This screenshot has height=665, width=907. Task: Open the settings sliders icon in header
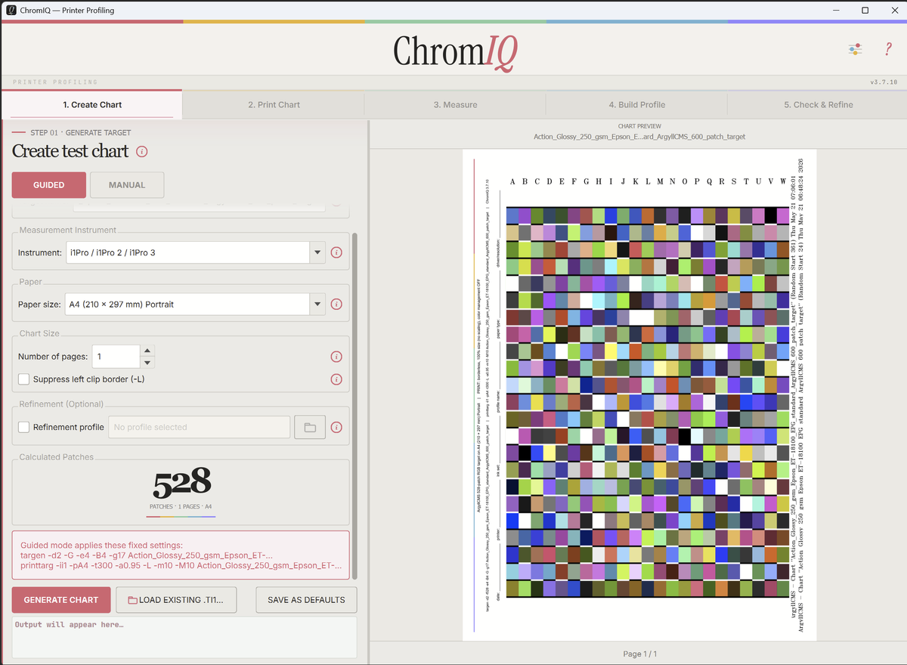pos(855,49)
